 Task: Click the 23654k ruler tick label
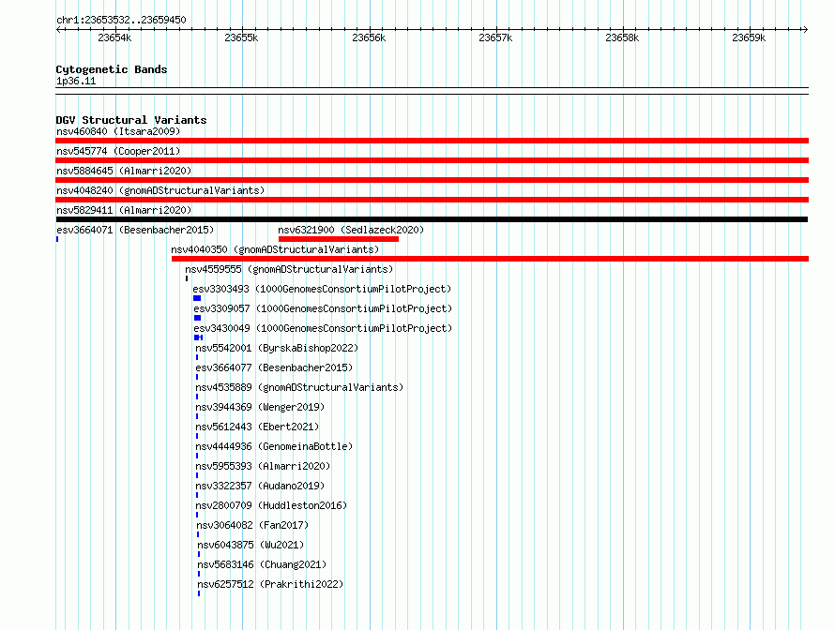pyautogui.click(x=114, y=37)
